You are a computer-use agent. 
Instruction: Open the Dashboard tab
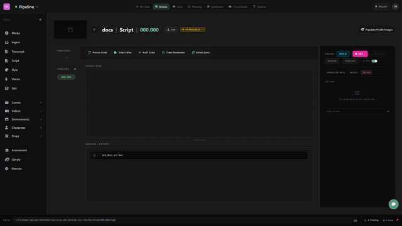(215, 7)
